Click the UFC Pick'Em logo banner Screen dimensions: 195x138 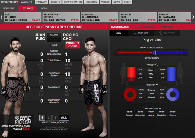17,123
